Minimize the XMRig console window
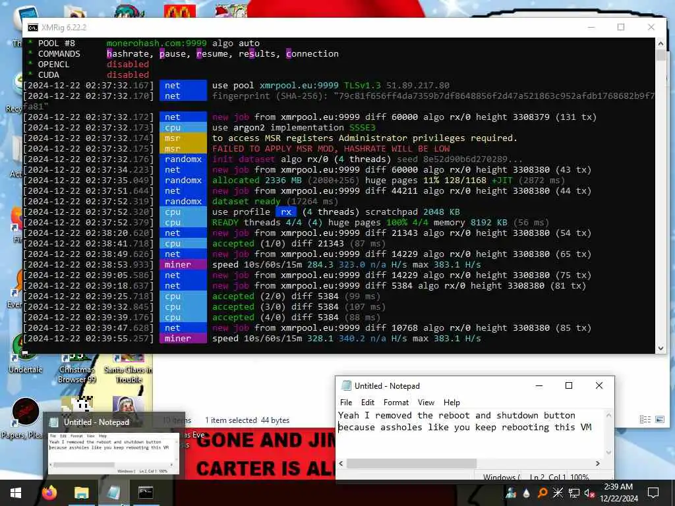This screenshot has height=506, width=675. (591, 27)
